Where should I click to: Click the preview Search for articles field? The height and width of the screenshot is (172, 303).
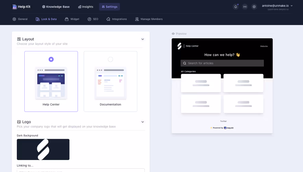(222, 63)
